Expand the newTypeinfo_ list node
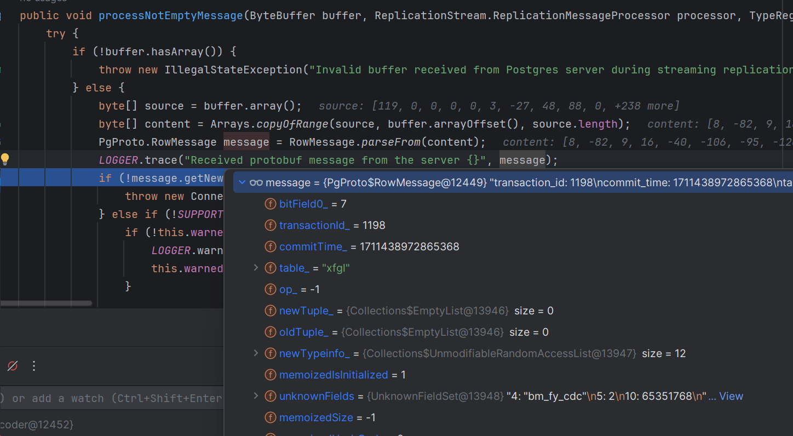The width and height of the screenshot is (793, 436). (x=256, y=353)
